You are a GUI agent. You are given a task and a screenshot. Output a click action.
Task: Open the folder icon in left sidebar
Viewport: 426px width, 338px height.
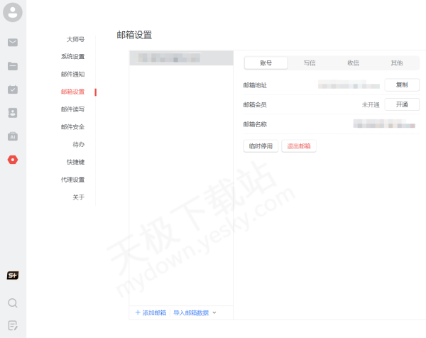coord(13,66)
